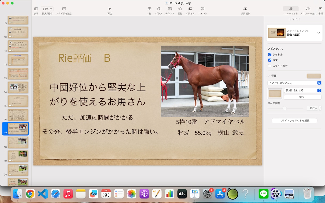
Task: Select slide 14 thumbnail
Action: [18, 87]
